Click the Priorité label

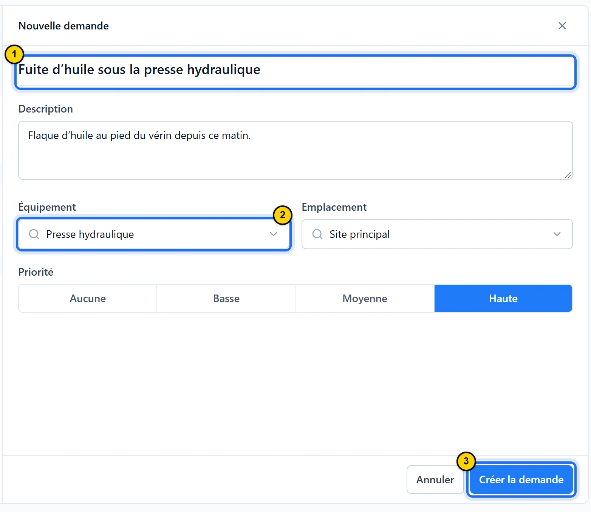click(x=36, y=272)
